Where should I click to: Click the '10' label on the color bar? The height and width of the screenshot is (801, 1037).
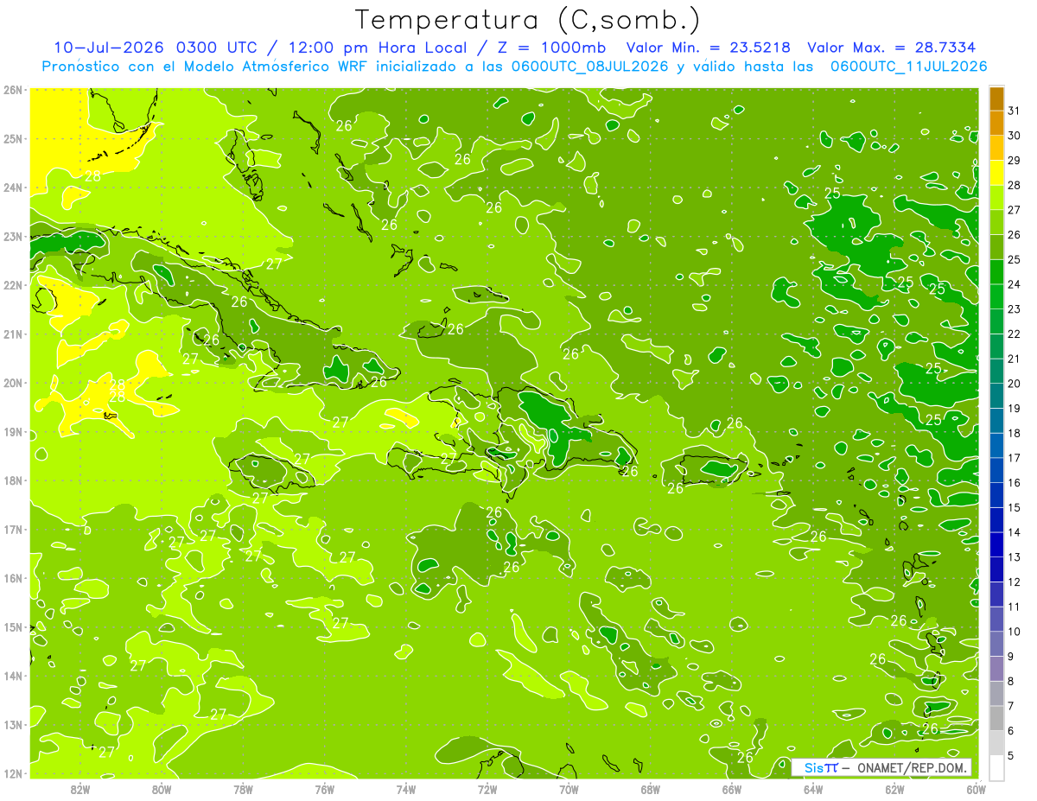(1015, 631)
